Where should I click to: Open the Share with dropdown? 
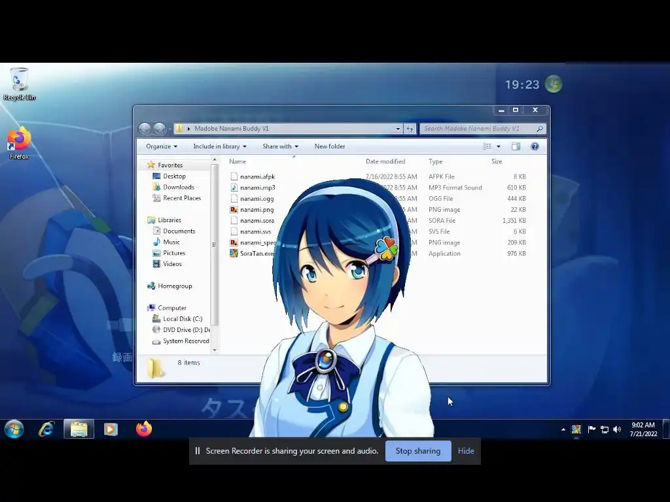pyautogui.click(x=280, y=146)
